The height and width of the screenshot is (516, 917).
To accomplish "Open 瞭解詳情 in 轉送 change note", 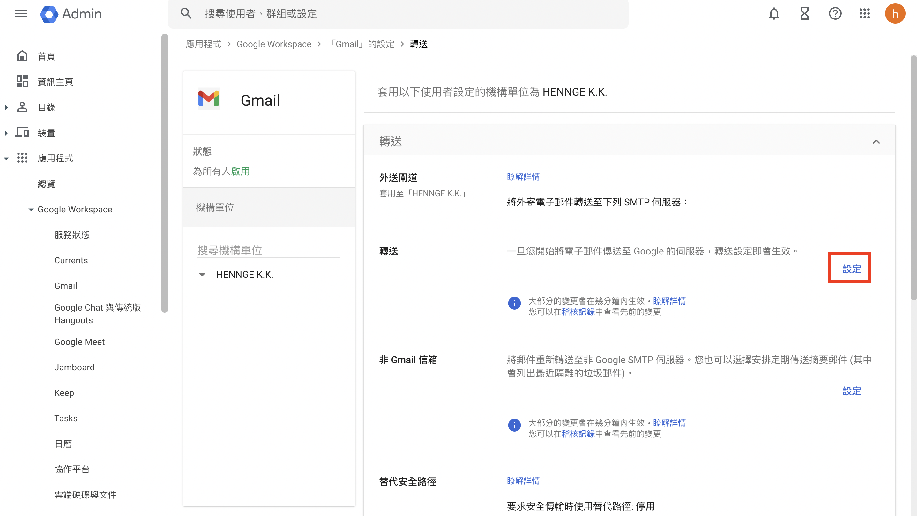I will 669,301.
